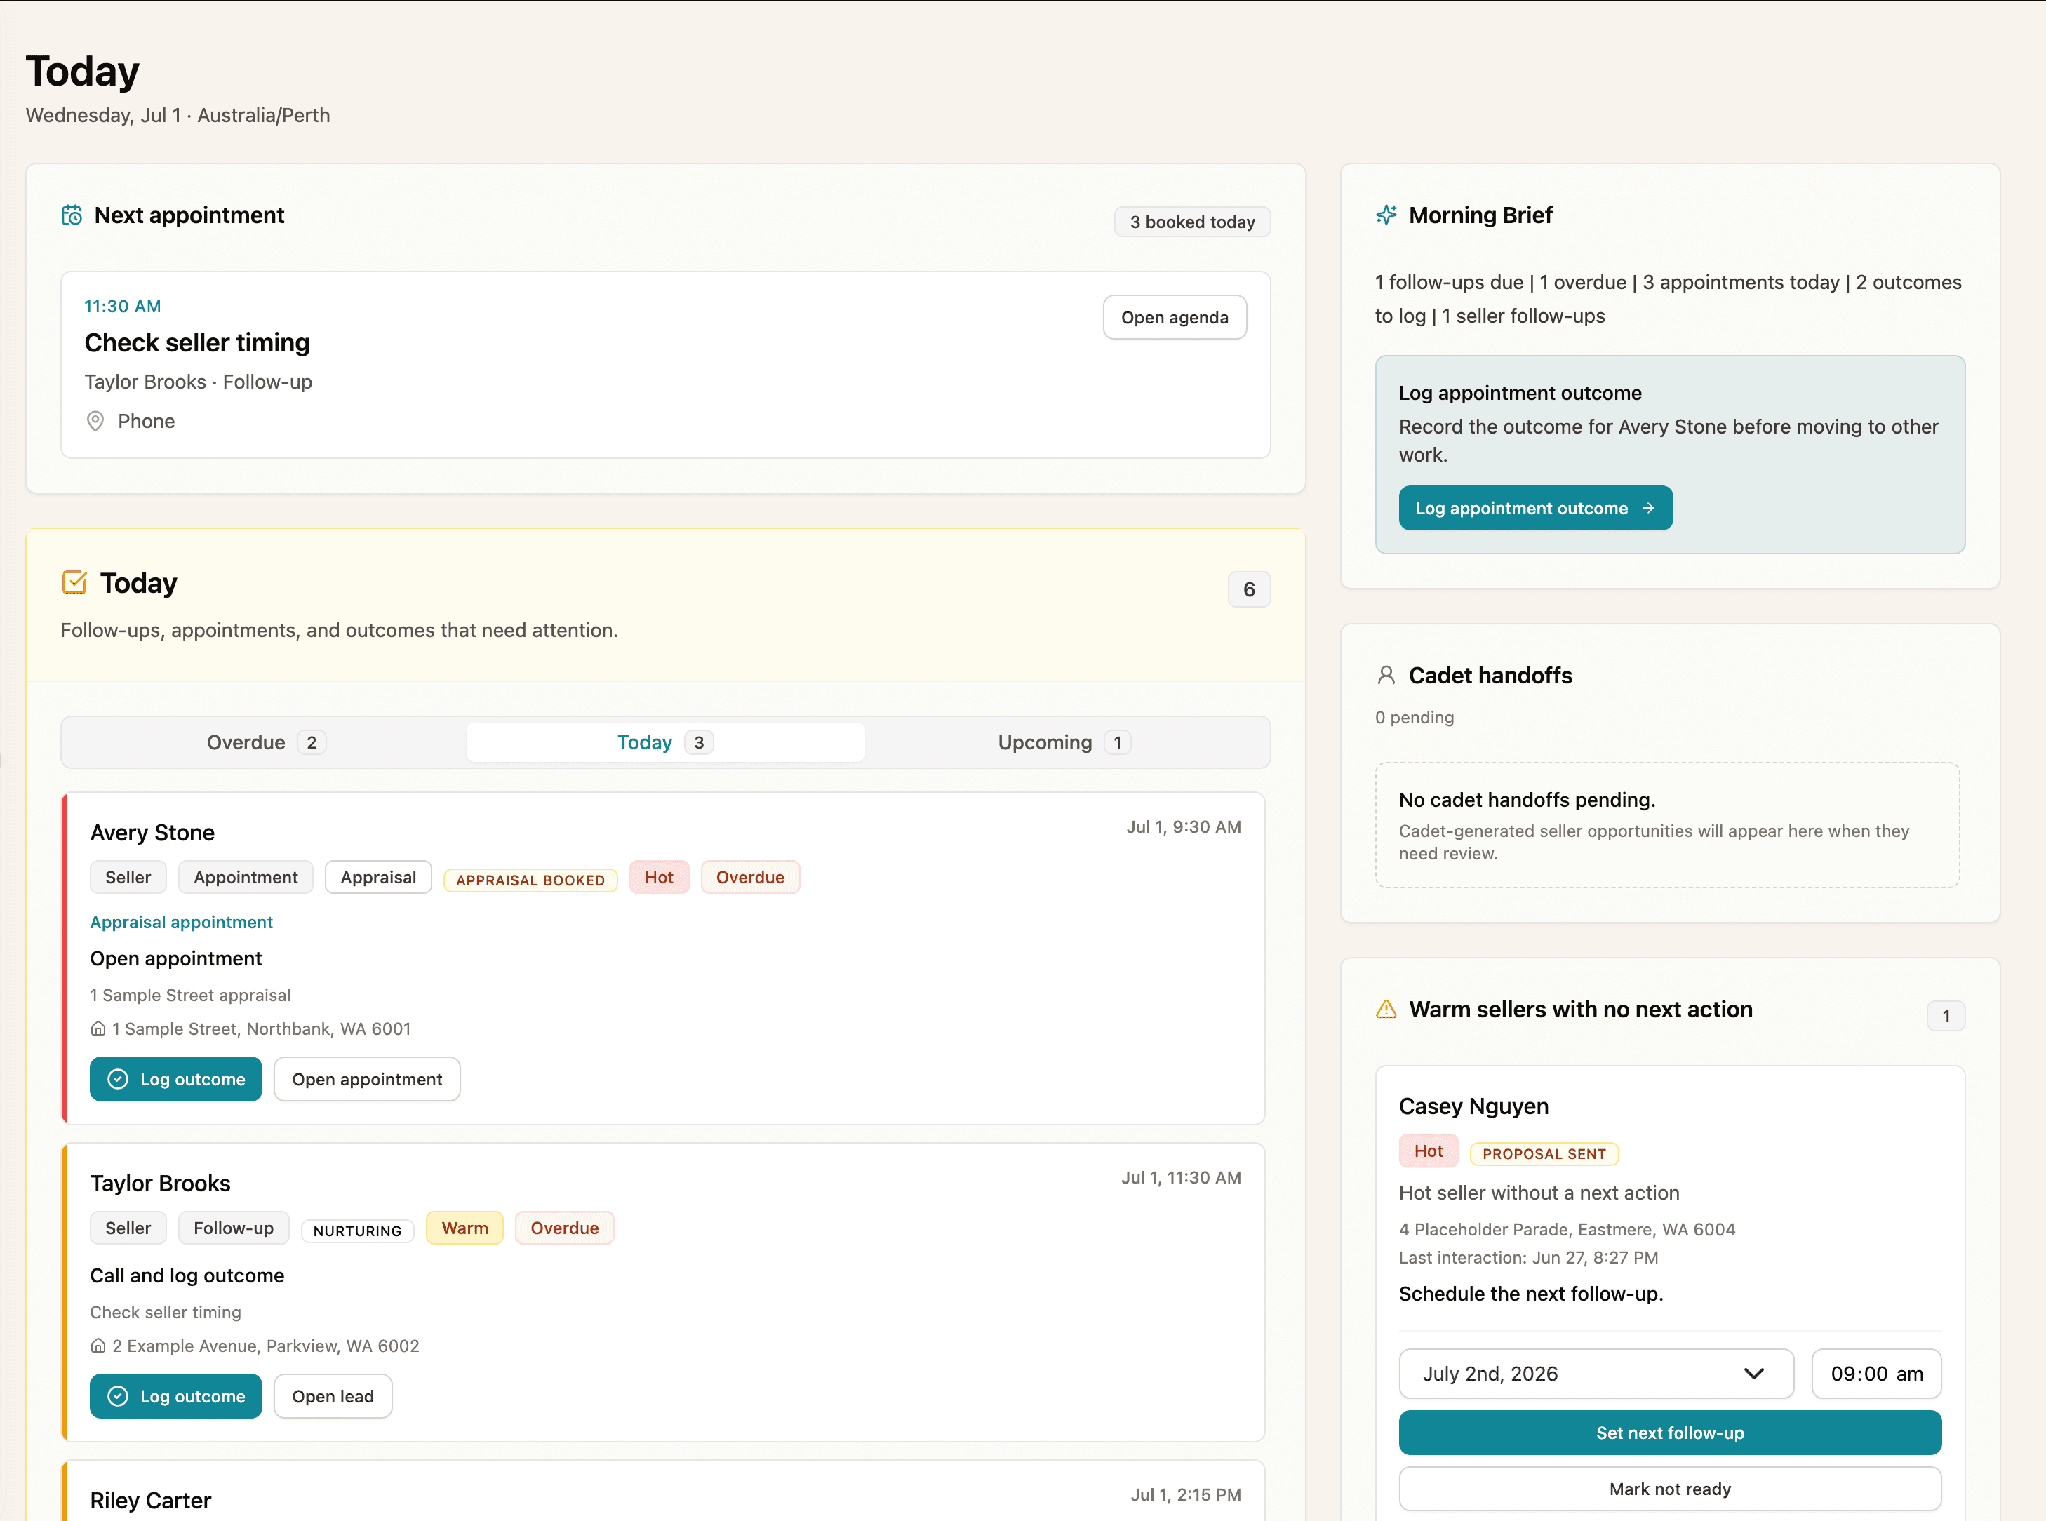The image size is (2046, 1521).
Task: Click the Call and log outcome text
Action: [x=187, y=1276]
